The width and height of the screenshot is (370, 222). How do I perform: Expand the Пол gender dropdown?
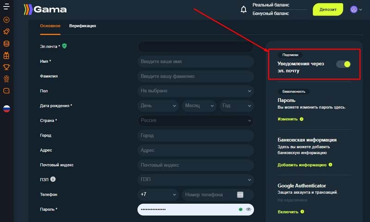click(196, 91)
